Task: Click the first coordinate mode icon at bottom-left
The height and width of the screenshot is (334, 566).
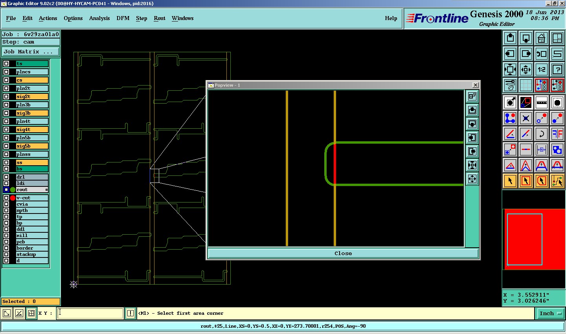Action: click(x=7, y=313)
